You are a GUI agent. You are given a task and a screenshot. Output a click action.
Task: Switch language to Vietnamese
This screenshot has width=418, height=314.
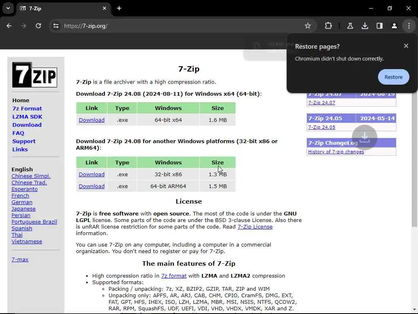pos(27,242)
